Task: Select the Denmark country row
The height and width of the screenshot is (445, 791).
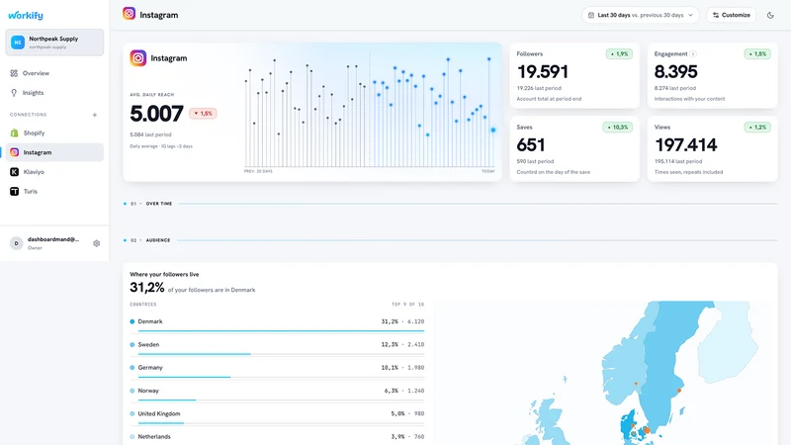Action: (277, 325)
